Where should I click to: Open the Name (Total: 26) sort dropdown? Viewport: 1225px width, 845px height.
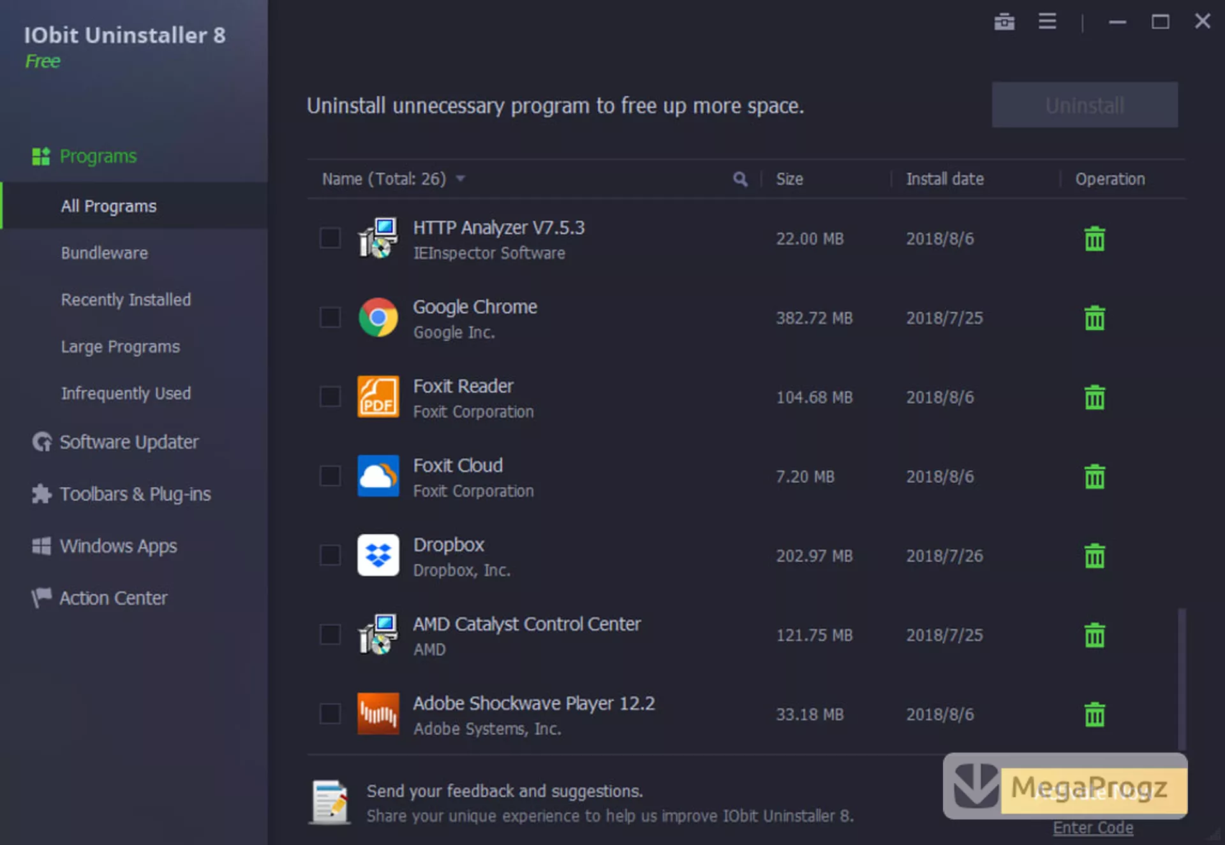pos(460,179)
